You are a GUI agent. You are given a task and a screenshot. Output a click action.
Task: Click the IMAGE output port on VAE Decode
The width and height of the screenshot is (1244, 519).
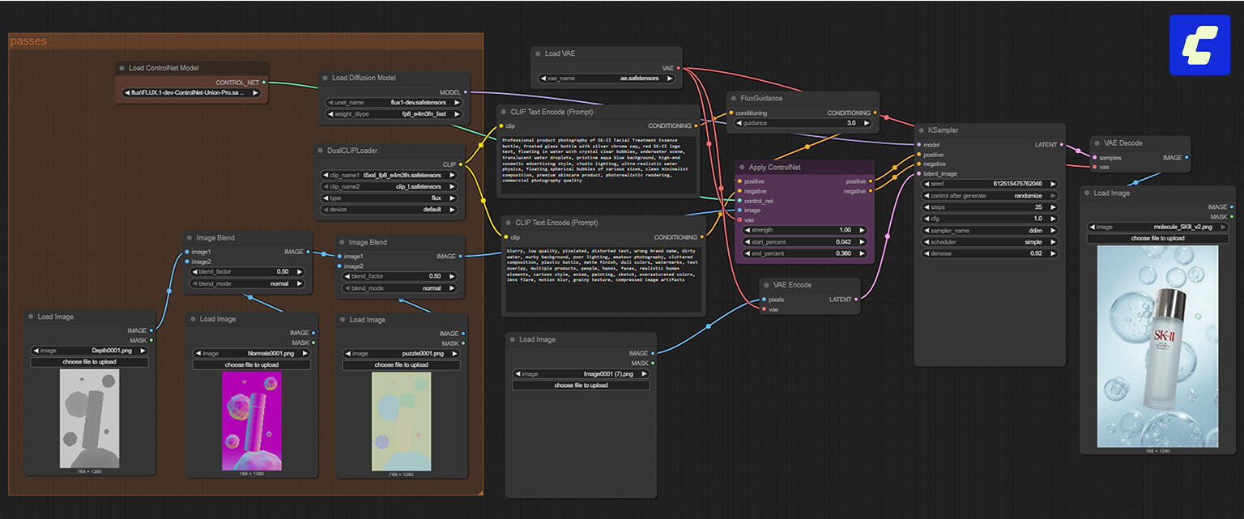1186,158
